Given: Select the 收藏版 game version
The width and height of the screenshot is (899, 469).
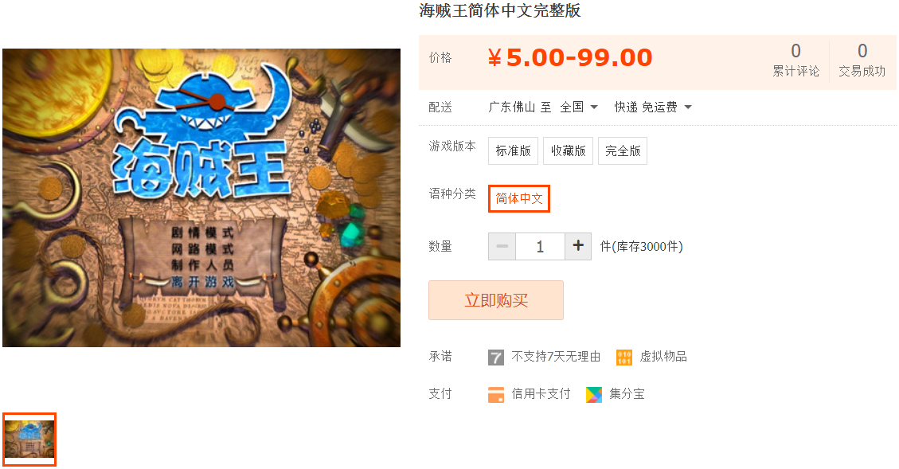Looking at the screenshot, I should pyautogui.click(x=569, y=150).
